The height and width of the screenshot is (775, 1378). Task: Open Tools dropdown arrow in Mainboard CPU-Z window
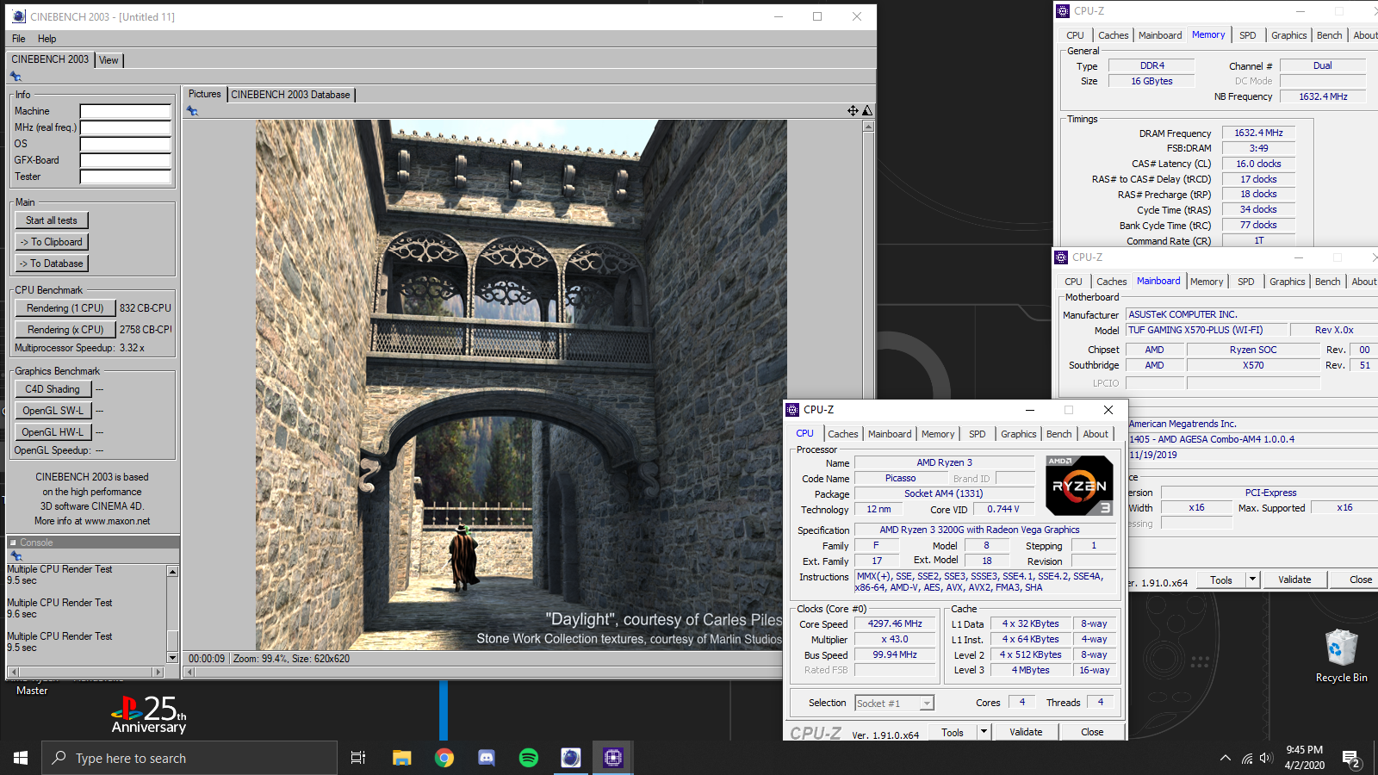coord(1253,580)
